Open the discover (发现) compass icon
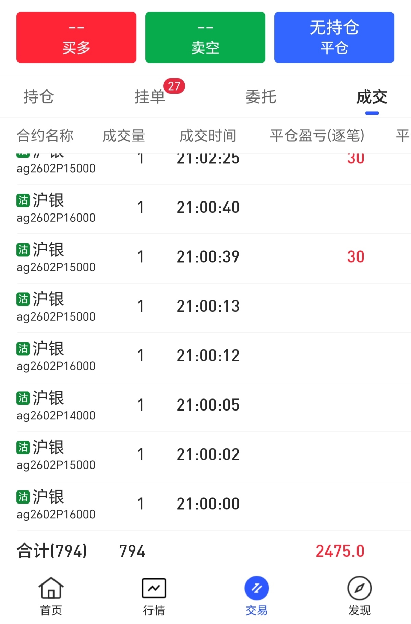Viewport: 411px width, 624px height. [x=359, y=588]
